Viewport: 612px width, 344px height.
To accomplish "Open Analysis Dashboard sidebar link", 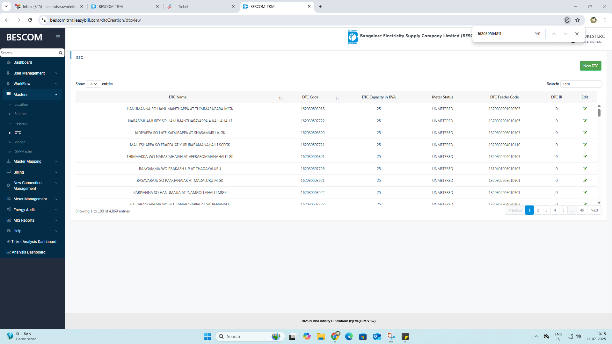I will coord(26,252).
